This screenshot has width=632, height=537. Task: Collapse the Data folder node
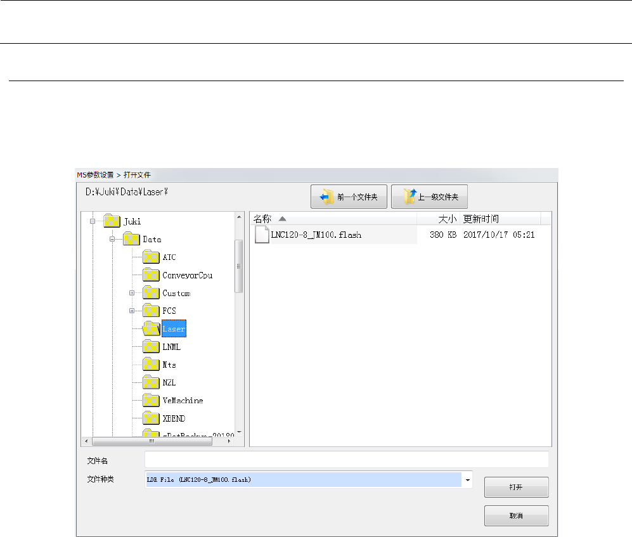pyautogui.click(x=112, y=240)
